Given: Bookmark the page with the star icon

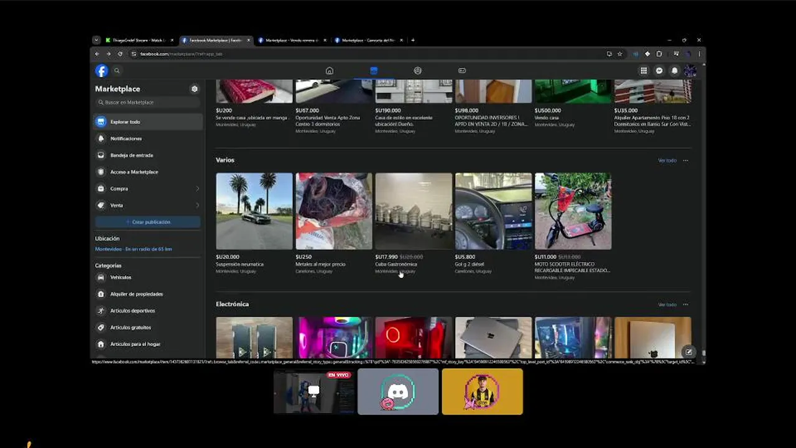Looking at the screenshot, I should (x=619, y=54).
